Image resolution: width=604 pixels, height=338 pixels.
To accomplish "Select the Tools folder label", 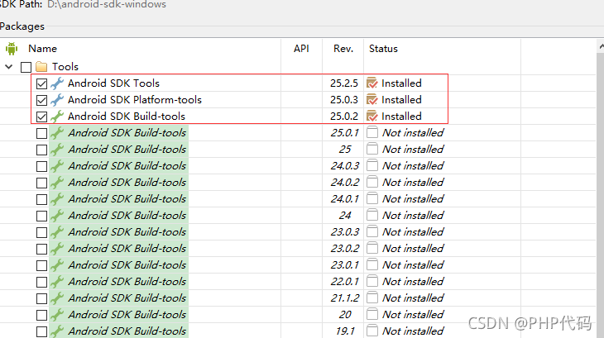I will (x=65, y=66).
